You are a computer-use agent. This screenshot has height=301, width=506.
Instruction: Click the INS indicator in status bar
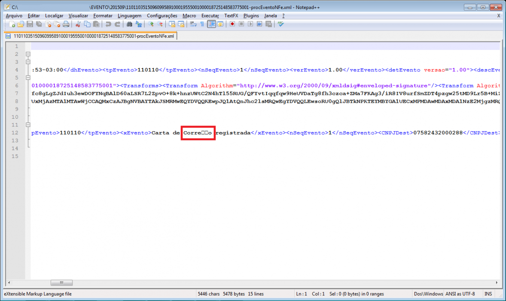point(488,294)
